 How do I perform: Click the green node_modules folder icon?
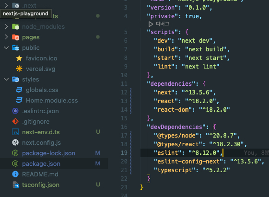click(15, 26)
